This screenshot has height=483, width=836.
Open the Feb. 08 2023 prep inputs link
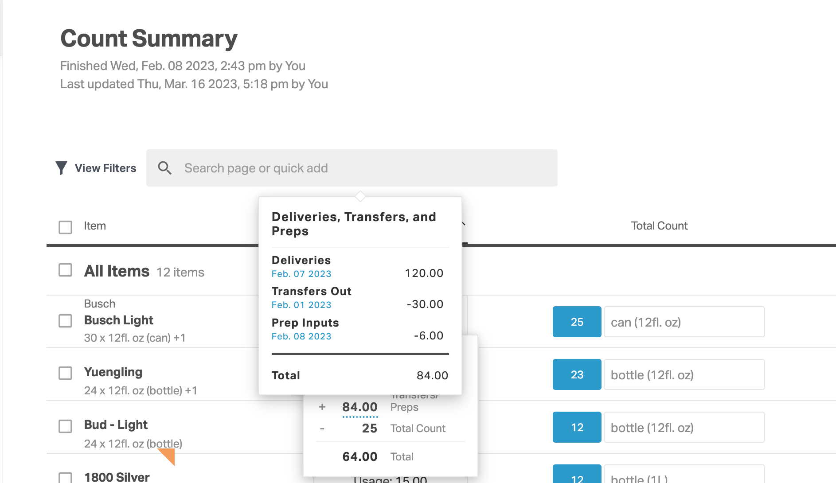(x=301, y=336)
